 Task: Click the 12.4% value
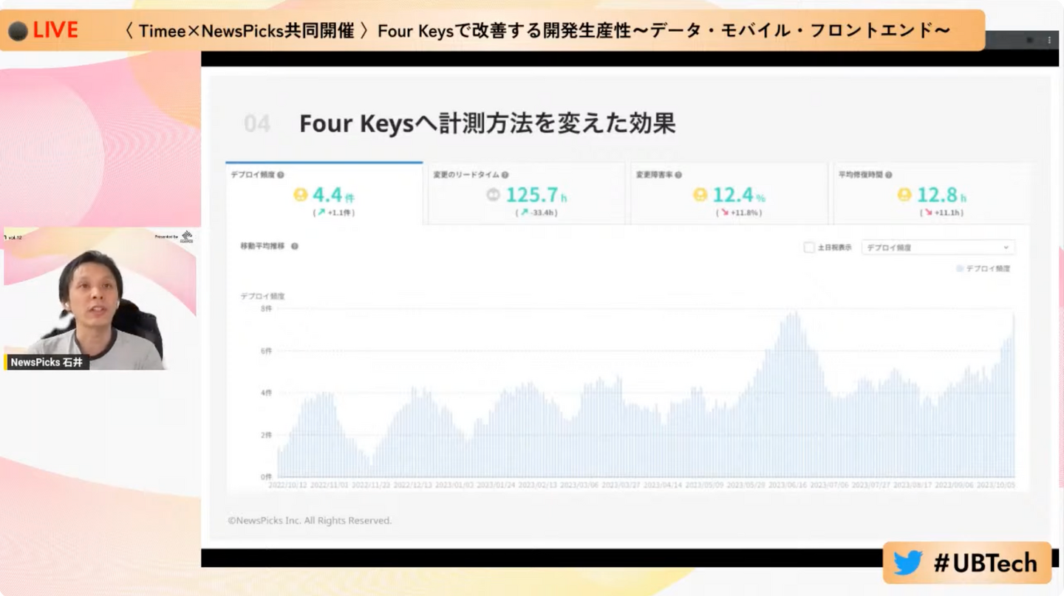point(739,195)
